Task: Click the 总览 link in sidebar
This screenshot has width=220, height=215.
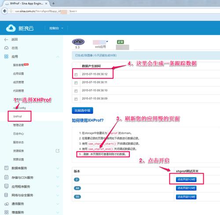Action: coord(15,48)
